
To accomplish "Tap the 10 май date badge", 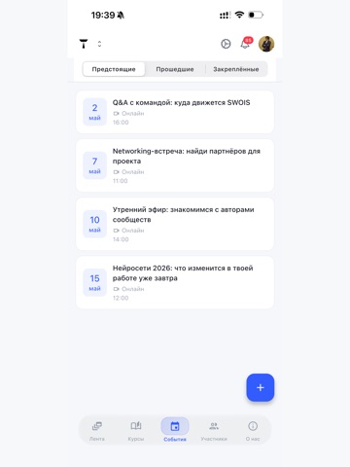I will tap(94, 224).
